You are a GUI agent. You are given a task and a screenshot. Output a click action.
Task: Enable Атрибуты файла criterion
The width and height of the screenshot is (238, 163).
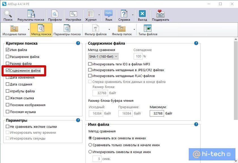click(x=7, y=91)
